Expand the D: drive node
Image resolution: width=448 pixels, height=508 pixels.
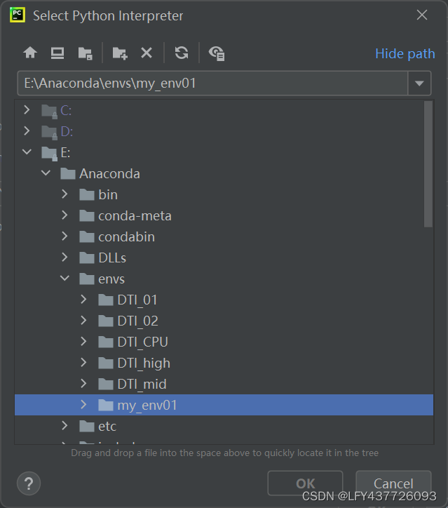click(27, 131)
